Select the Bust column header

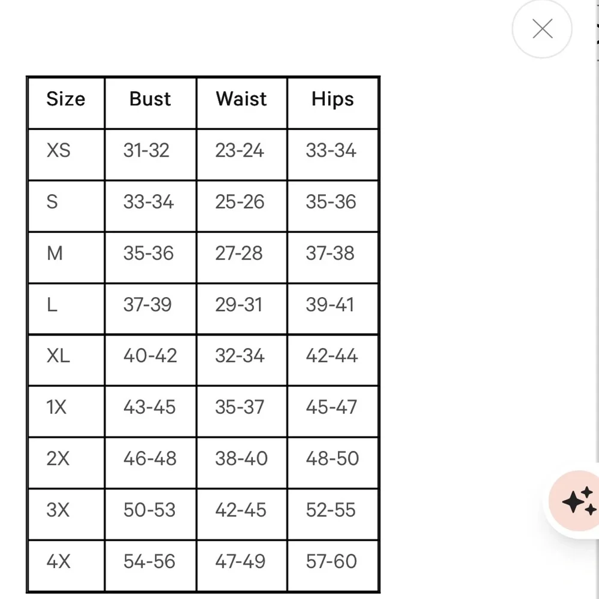click(150, 99)
